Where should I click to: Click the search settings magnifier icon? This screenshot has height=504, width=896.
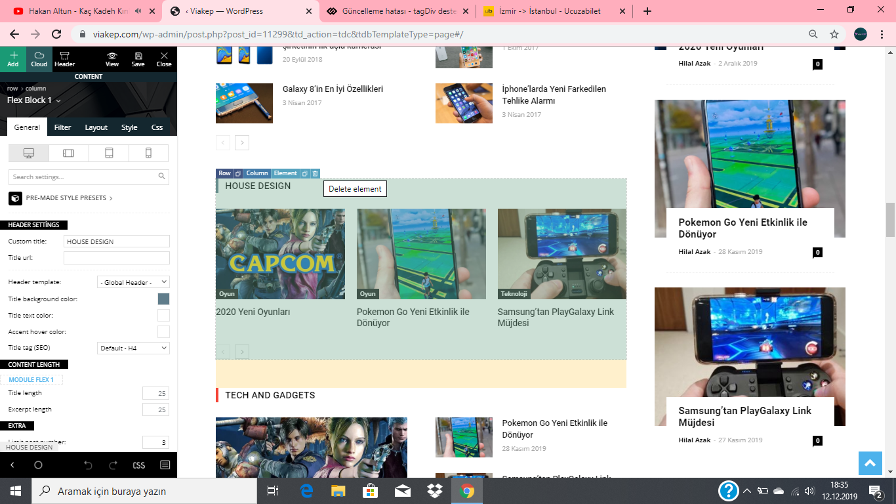coord(162,177)
